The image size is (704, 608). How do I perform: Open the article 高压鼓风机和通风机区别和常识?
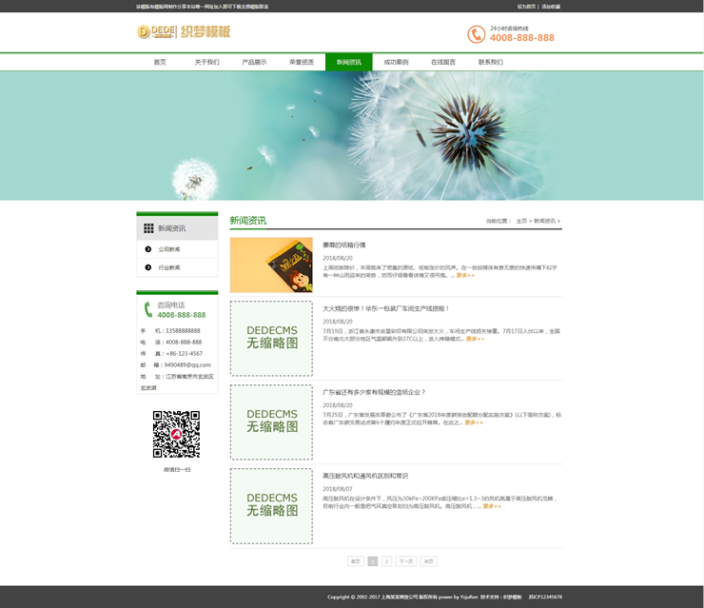[x=365, y=476]
